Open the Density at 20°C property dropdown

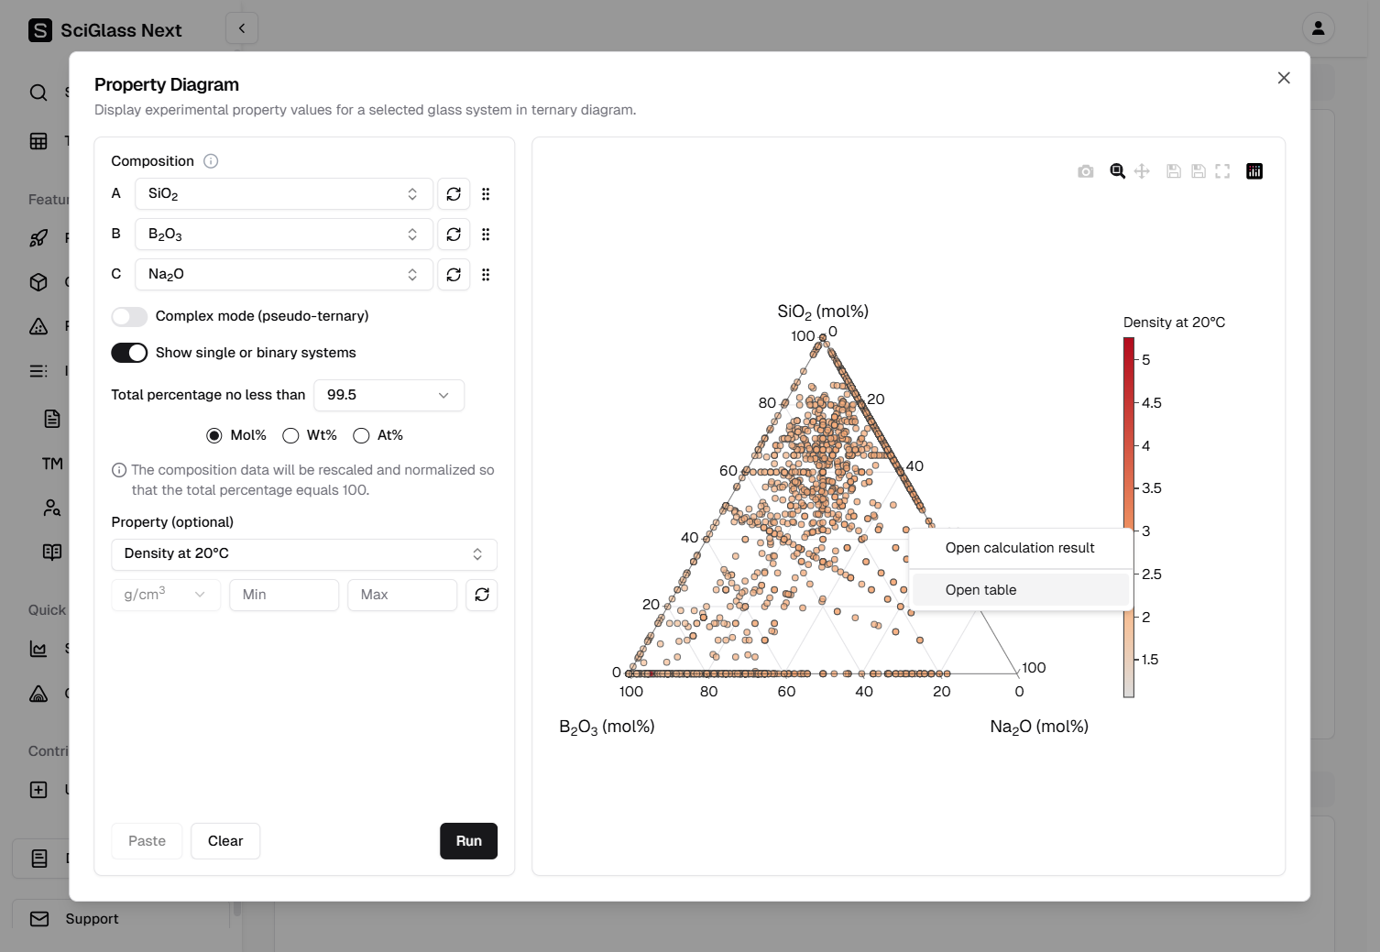pyautogui.click(x=303, y=554)
